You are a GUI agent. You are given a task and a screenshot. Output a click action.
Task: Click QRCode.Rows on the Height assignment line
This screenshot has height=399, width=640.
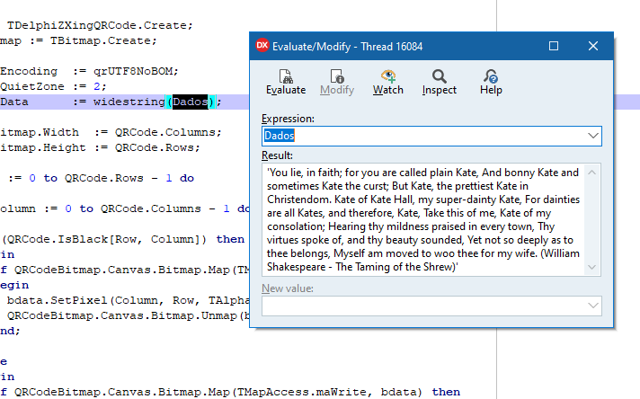tap(154, 147)
